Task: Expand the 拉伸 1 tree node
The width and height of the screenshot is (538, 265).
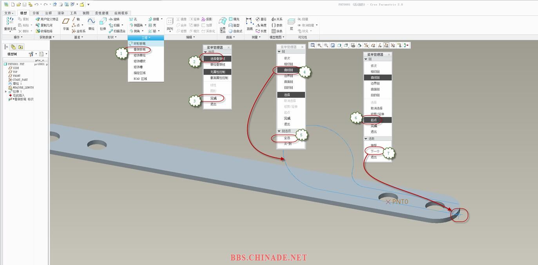Action: tap(6, 91)
